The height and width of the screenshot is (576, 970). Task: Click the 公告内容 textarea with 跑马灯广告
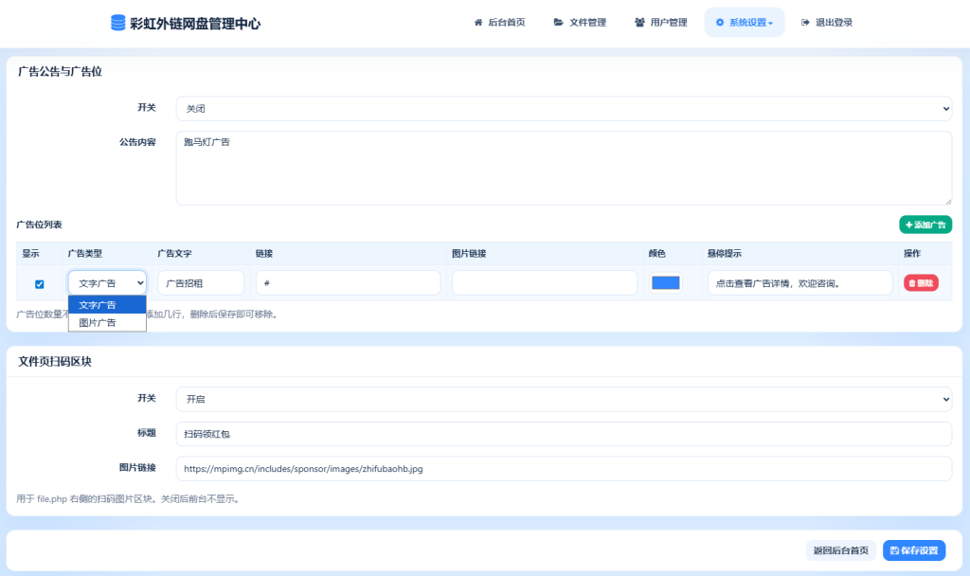(x=564, y=168)
